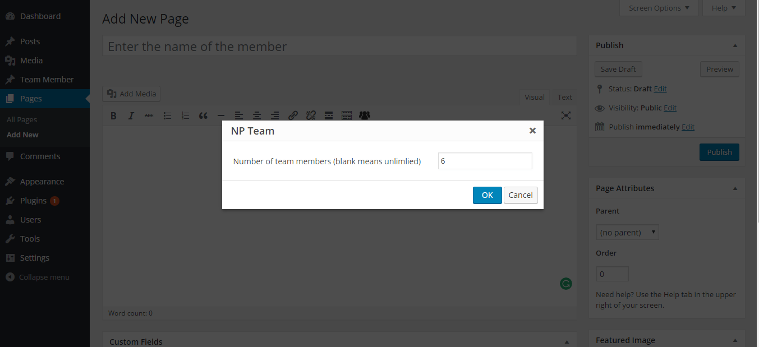Image resolution: width=759 pixels, height=347 pixels.
Task: Open Users menu in sidebar
Action: [45, 220]
